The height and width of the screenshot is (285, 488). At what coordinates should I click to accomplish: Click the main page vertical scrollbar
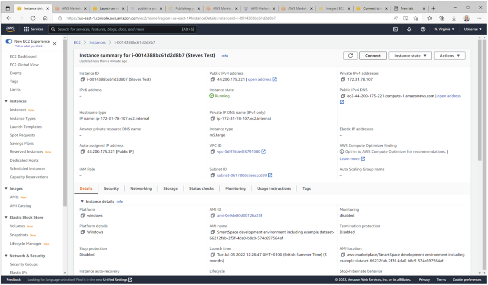click(x=479, y=99)
